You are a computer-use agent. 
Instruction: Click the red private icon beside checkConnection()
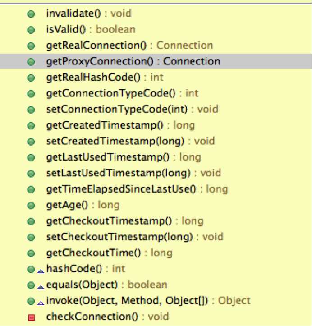pyautogui.click(x=31, y=317)
